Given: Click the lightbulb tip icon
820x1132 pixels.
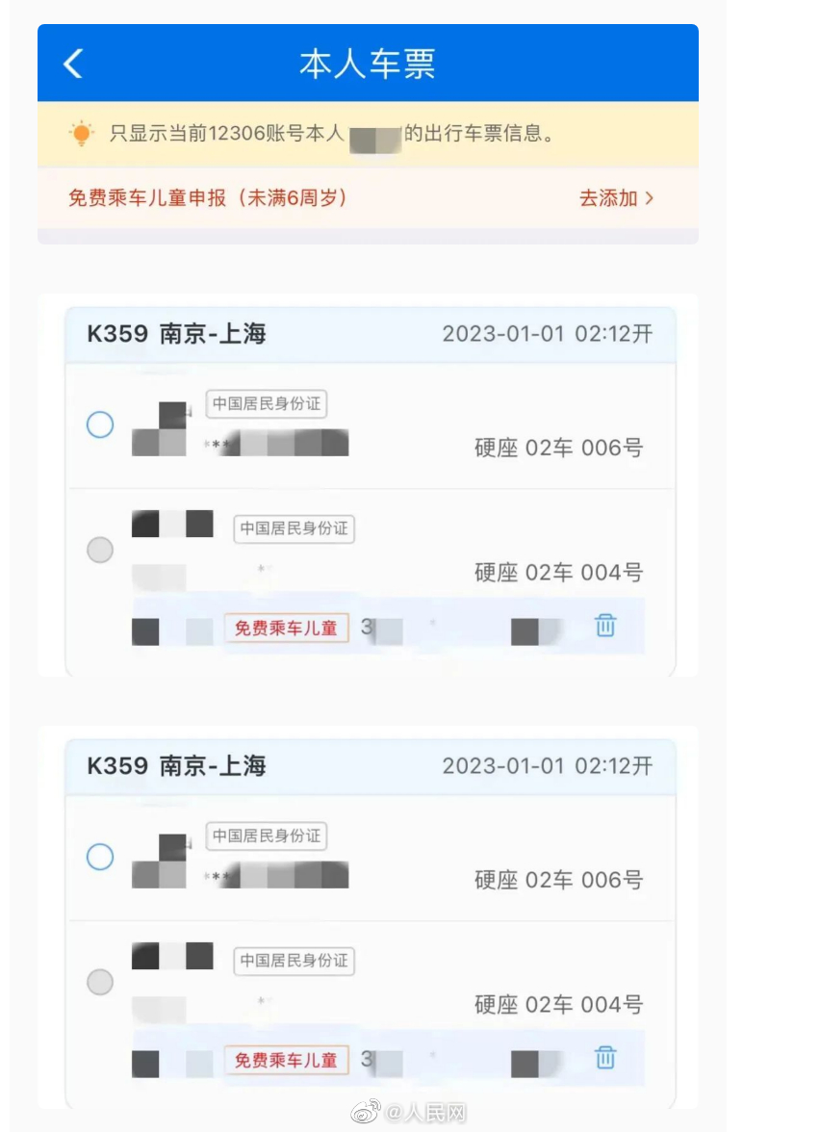Looking at the screenshot, I should click(82, 133).
